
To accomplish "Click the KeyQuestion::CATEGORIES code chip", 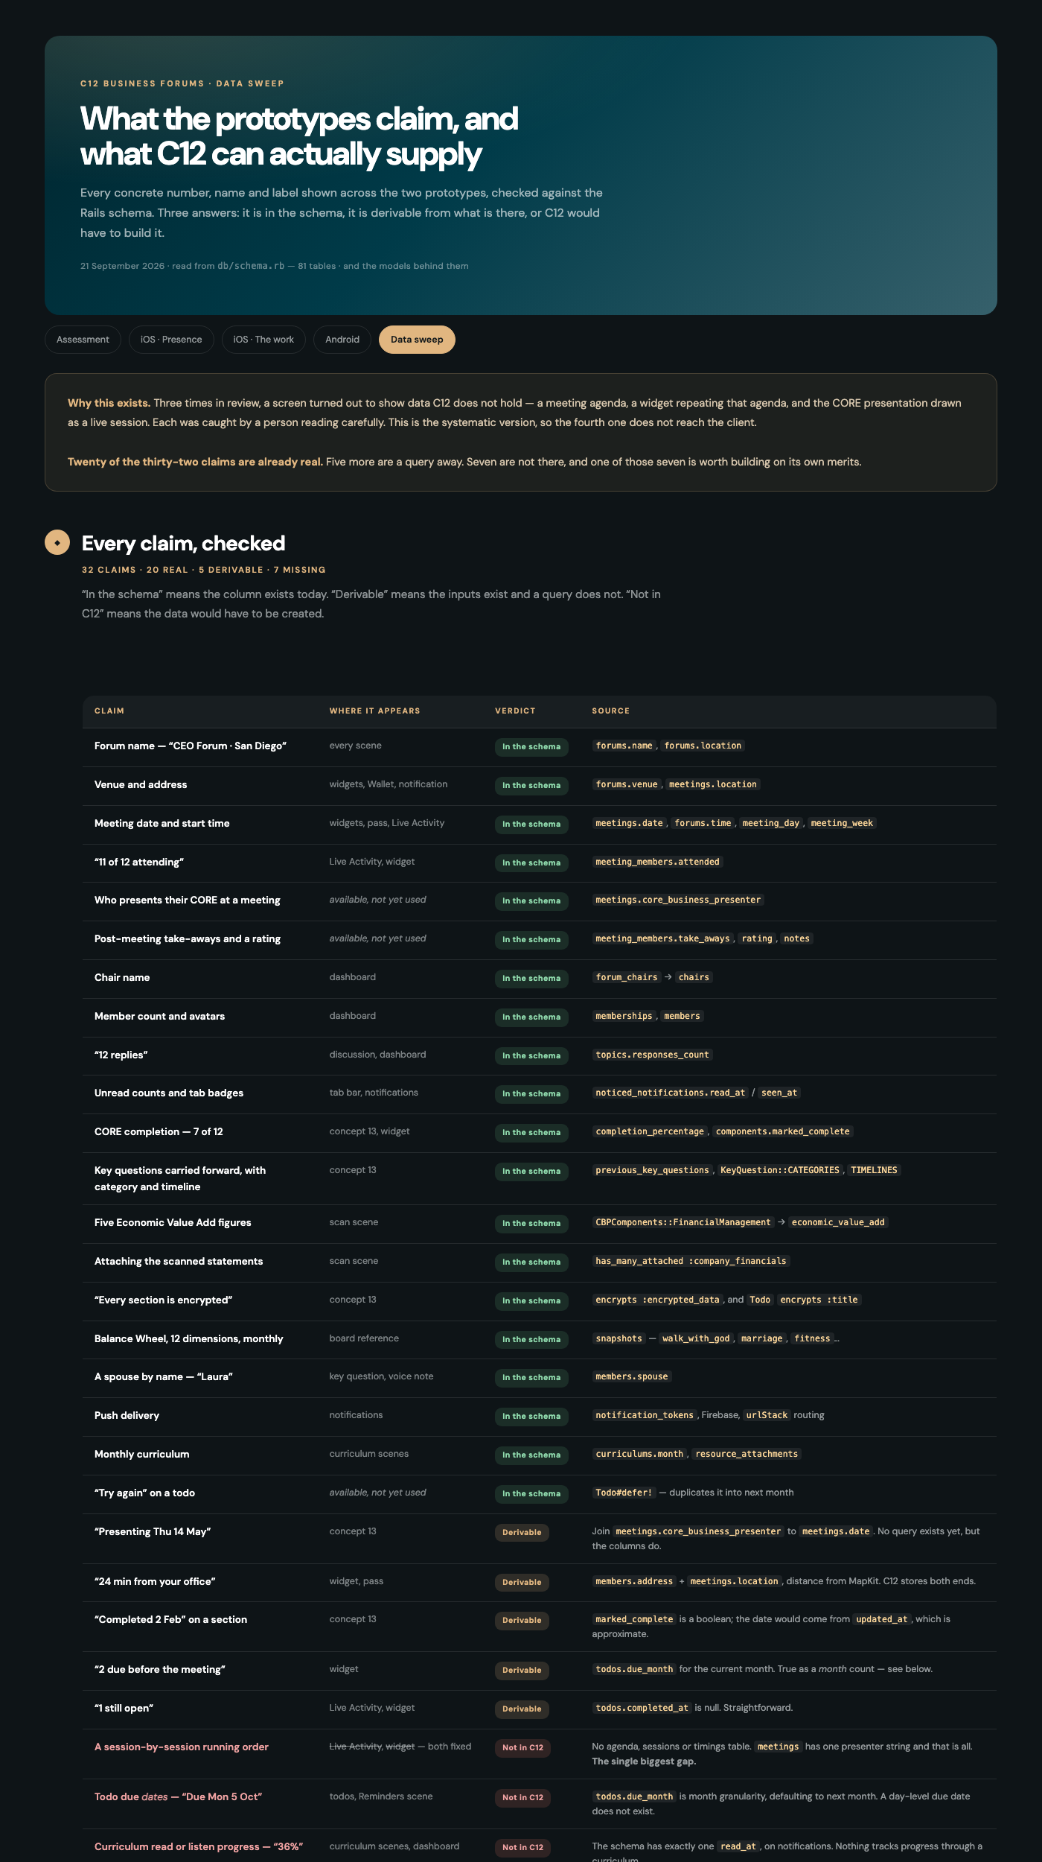I will [779, 1170].
